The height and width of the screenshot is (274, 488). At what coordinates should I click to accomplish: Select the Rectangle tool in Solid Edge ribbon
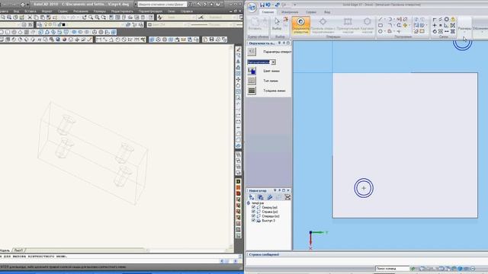(x=380, y=25)
